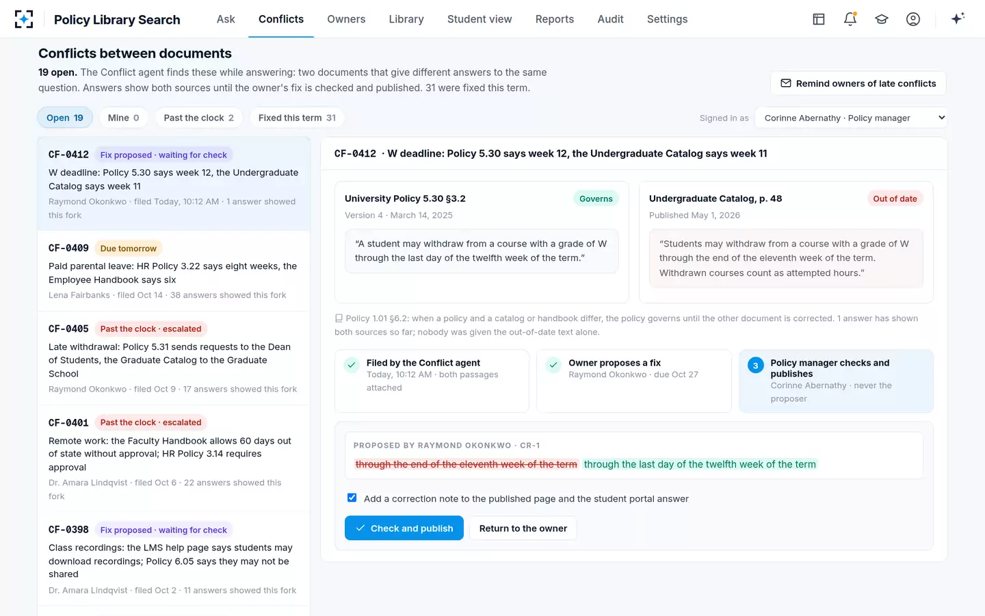Show Past the clock conflicts filter

click(199, 118)
